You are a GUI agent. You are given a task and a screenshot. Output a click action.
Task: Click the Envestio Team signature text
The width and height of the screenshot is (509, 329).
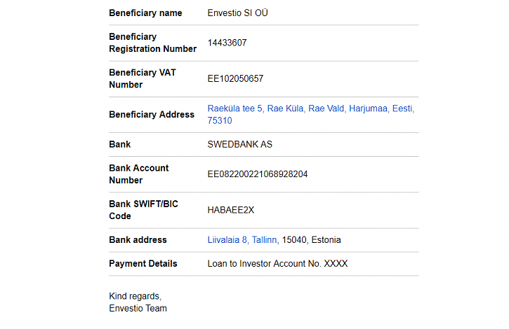coord(138,308)
